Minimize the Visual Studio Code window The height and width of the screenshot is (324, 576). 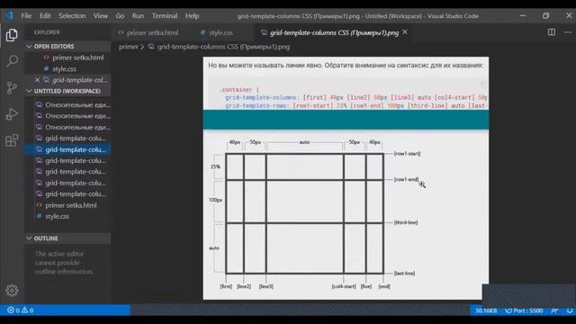coord(522,16)
